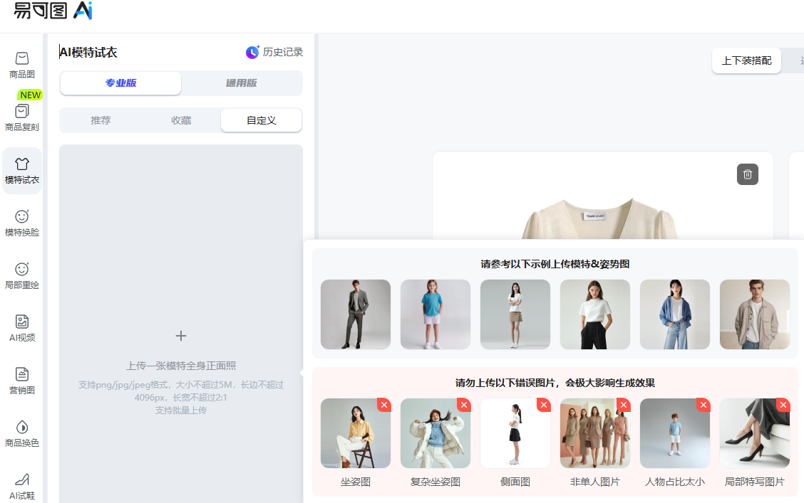The width and height of the screenshot is (804, 503).
Task: Click the 请参考以下示例上传模特&姿势图 heading
Action: (x=555, y=264)
